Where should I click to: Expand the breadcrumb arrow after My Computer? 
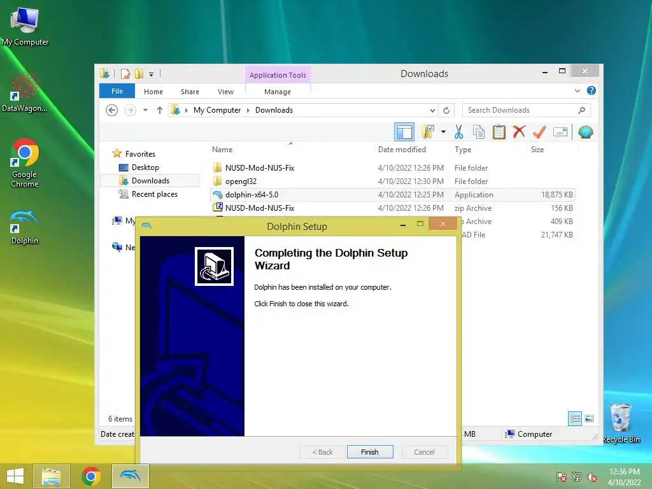point(248,110)
